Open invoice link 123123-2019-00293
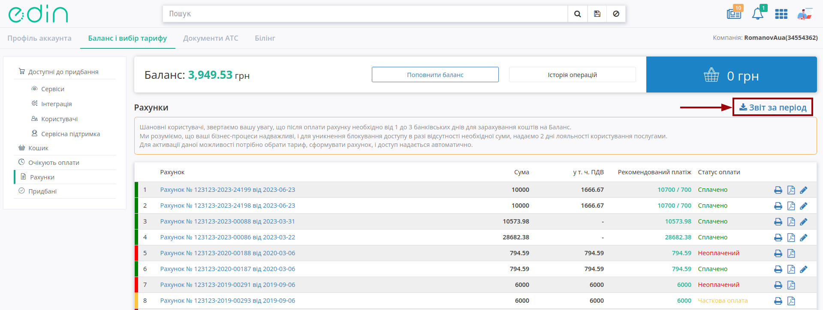The image size is (823, 310). click(228, 301)
